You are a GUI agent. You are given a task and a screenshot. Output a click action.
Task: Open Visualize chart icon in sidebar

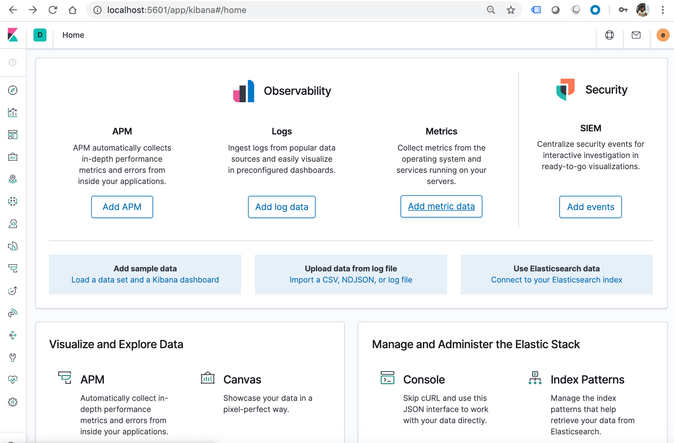click(x=13, y=112)
